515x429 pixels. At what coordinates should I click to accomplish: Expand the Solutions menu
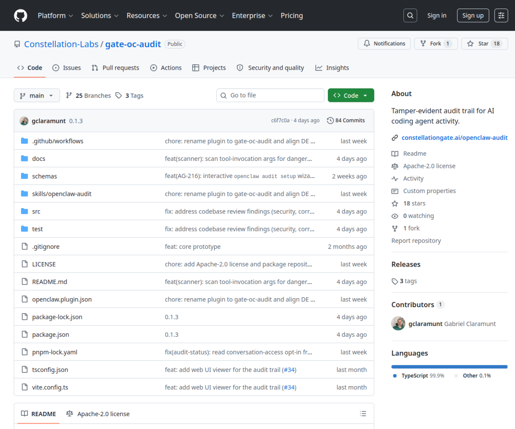tap(100, 16)
